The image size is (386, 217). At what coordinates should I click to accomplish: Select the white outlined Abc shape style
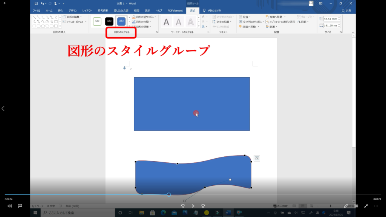tap(97, 21)
